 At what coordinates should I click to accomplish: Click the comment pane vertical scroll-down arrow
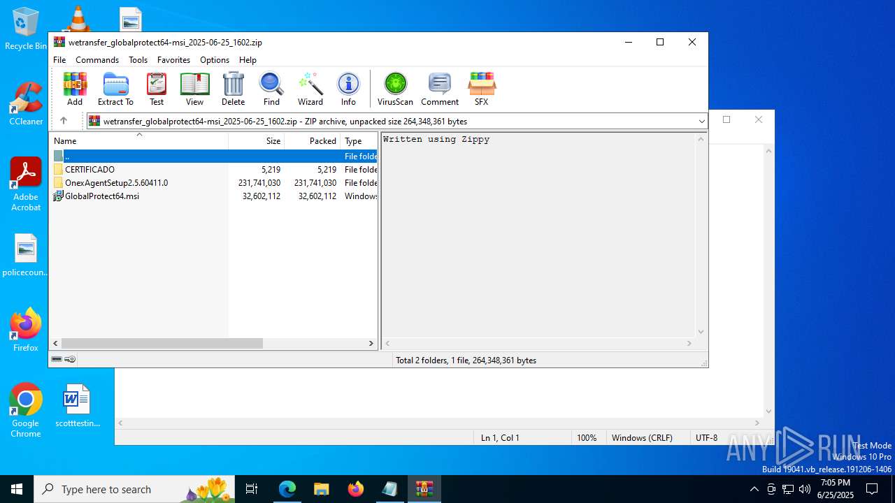[x=701, y=332]
